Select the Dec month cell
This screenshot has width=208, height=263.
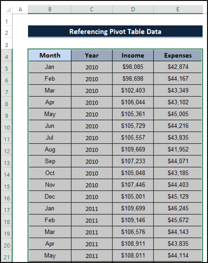(50, 197)
